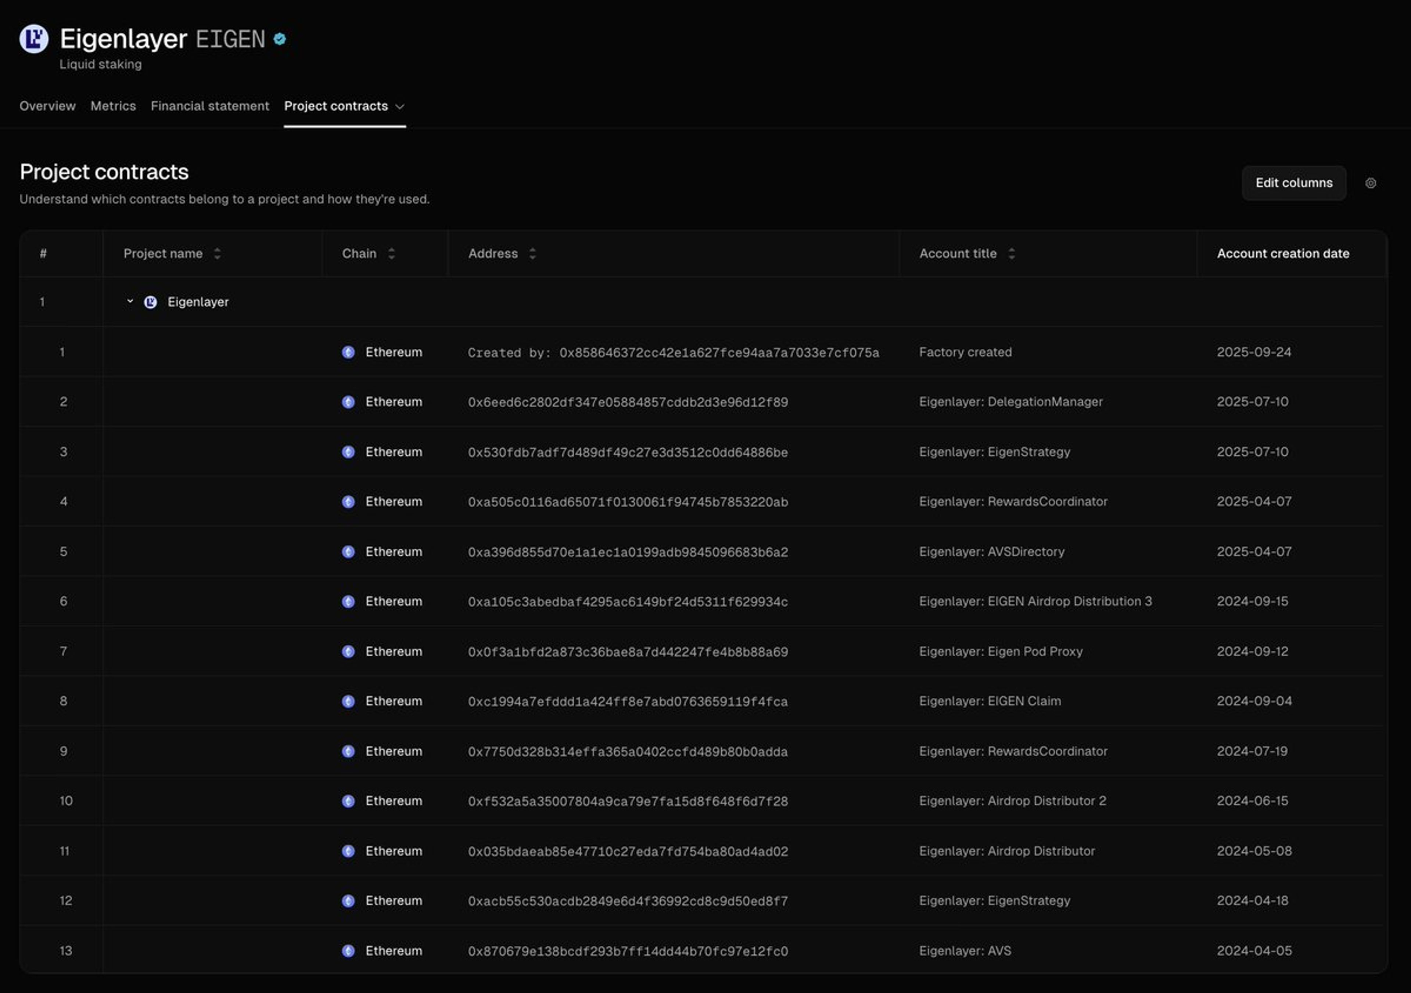Image resolution: width=1411 pixels, height=993 pixels.
Task: Open the Financial statement tab
Action: pos(209,106)
